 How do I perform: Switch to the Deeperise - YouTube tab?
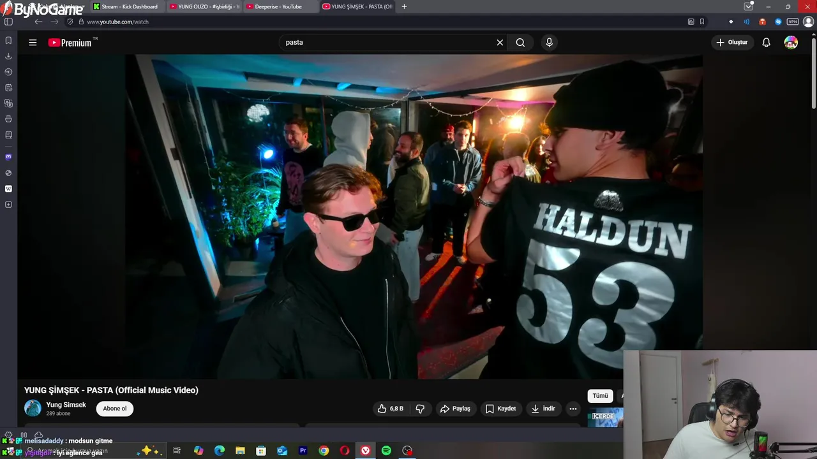coord(280,6)
